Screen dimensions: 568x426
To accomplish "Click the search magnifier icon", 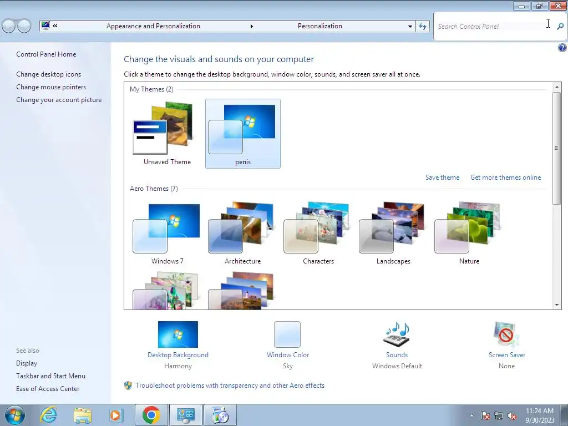I will click(560, 26).
